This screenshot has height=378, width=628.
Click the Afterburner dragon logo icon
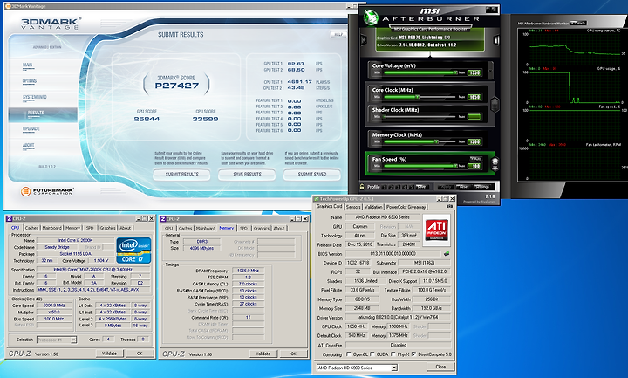pyautogui.click(x=371, y=17)
